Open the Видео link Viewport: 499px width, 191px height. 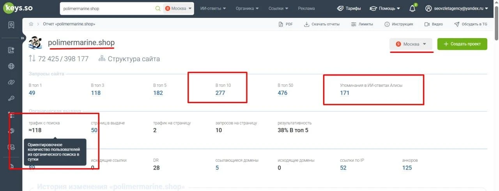434,24
